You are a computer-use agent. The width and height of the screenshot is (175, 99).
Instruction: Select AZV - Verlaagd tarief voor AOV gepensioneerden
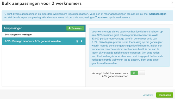[x=44, y=41]
